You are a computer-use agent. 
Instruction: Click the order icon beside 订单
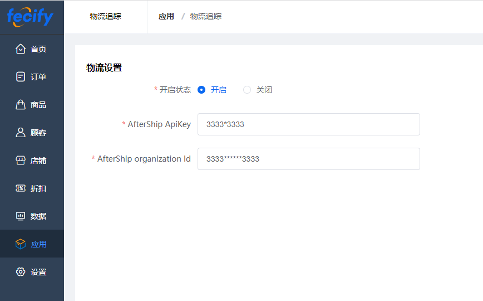pos(21,76)
